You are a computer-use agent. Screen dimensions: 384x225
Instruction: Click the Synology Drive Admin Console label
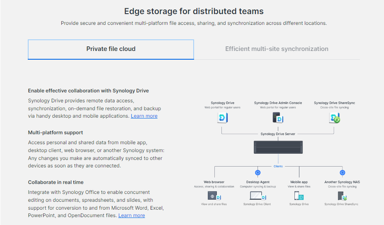coord(278,103)
